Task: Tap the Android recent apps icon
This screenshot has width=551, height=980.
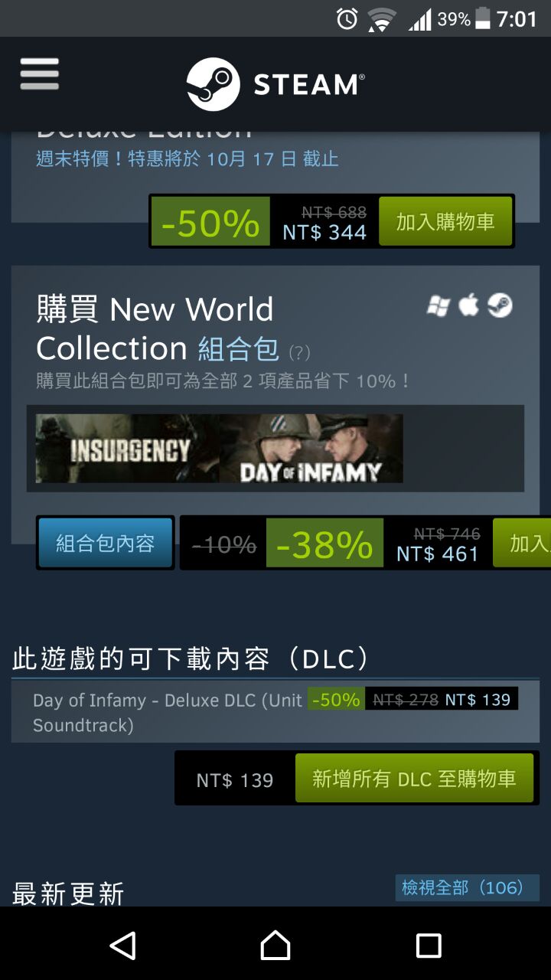Action: pos(429,946)
